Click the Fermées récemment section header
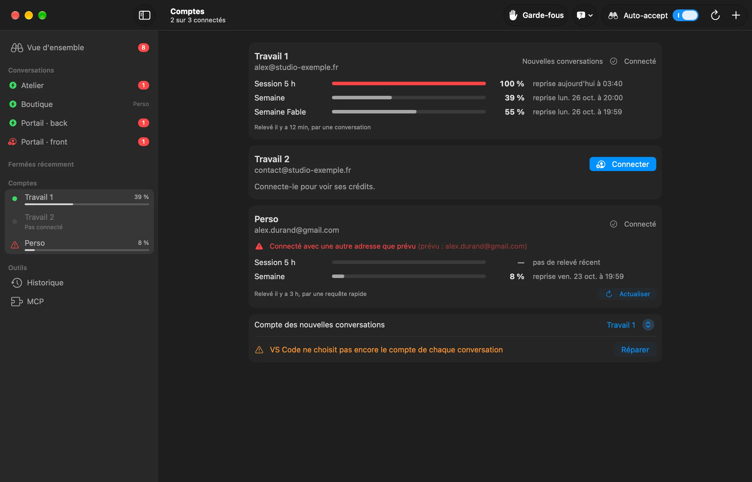This screenshot has width=752, height=482. point(41,164)
